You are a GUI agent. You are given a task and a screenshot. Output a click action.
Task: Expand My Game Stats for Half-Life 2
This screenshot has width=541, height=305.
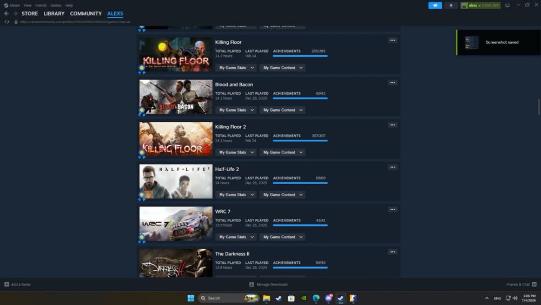tap(236, 195)
